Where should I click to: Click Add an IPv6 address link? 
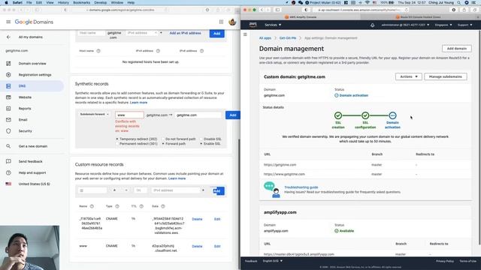click(186, 33)
